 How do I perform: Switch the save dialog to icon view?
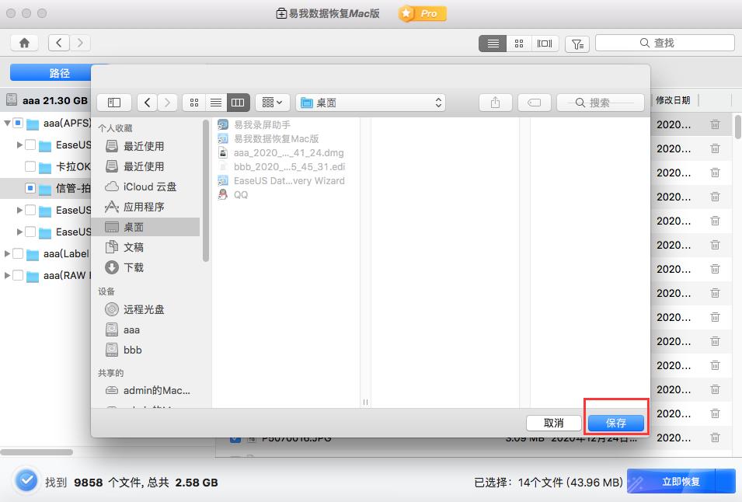point(194,103)
